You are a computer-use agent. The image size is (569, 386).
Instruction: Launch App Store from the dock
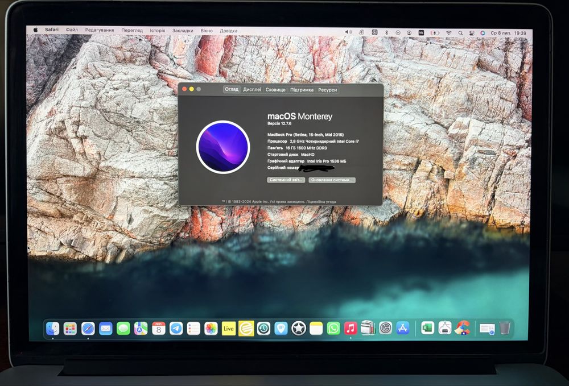click(x=403, y=329)
